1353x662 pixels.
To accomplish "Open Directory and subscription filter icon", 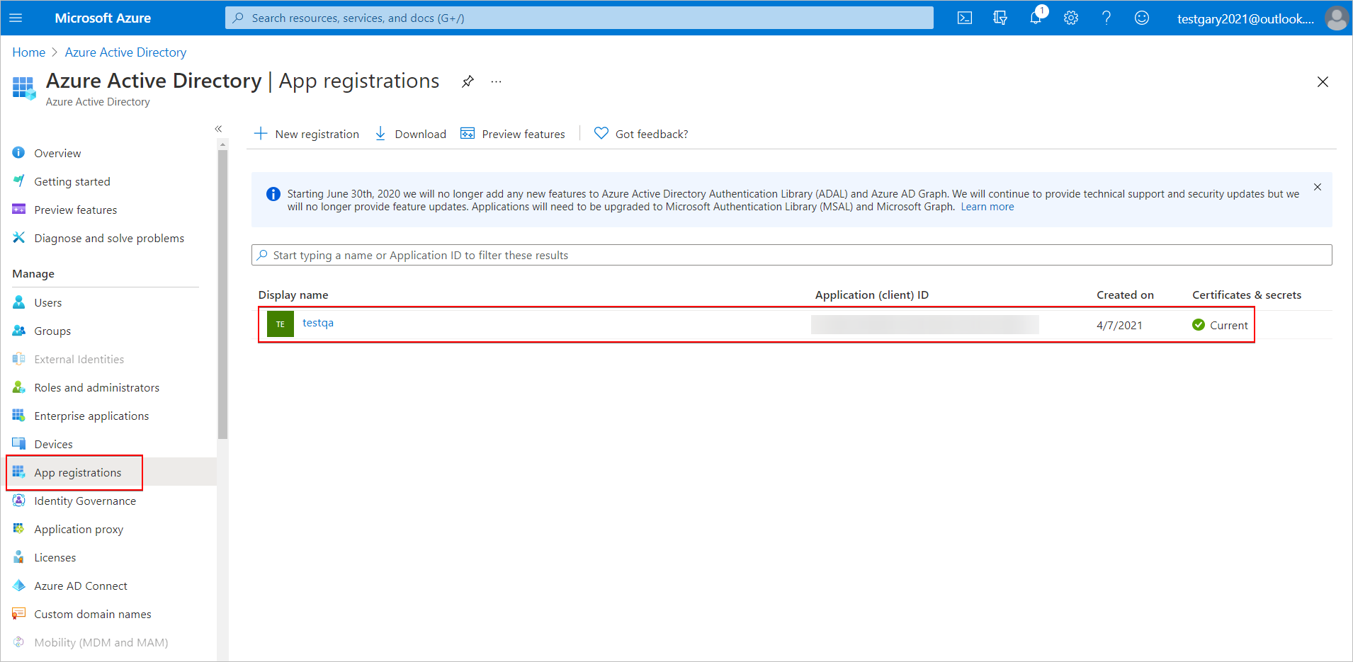I will [1000, 18].
